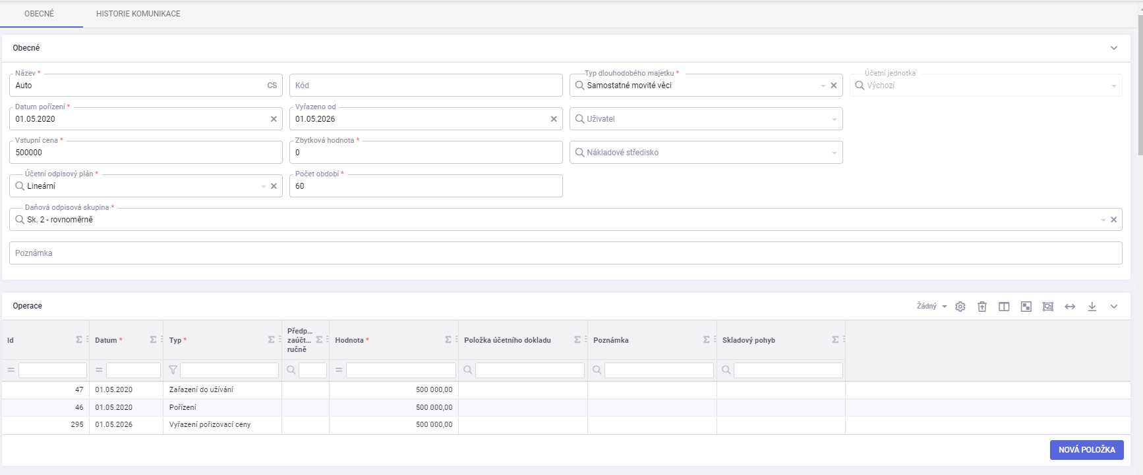
Task: Click the equals filter operator under Hodnota column
Action: (339, 370)
